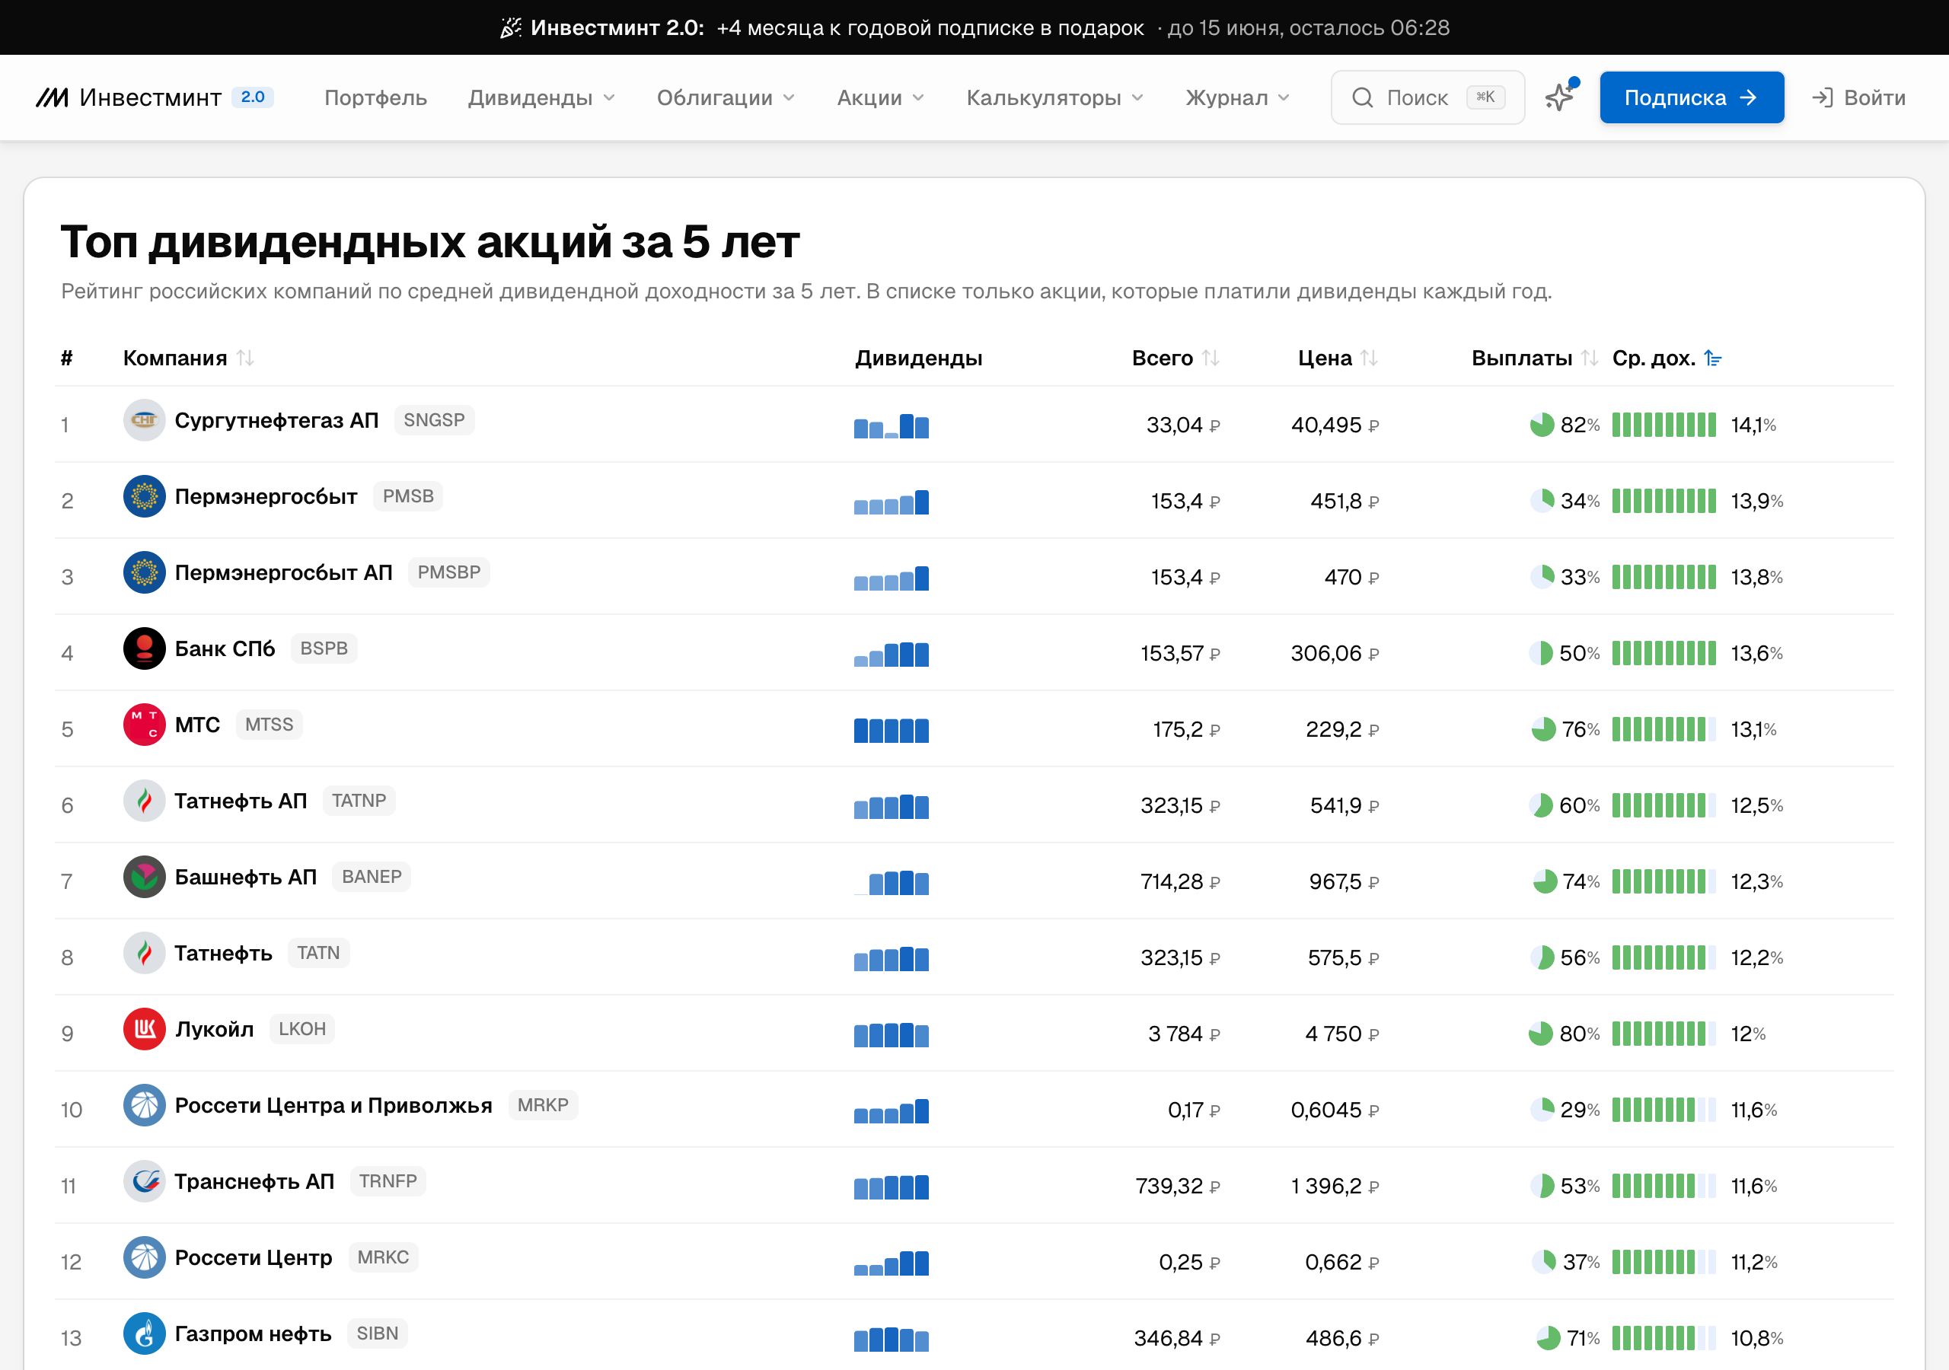Viewport: 1949px width, 1370px height.
Task: Click the Россети Центр MRKC logo
Action: point(145,1257)
